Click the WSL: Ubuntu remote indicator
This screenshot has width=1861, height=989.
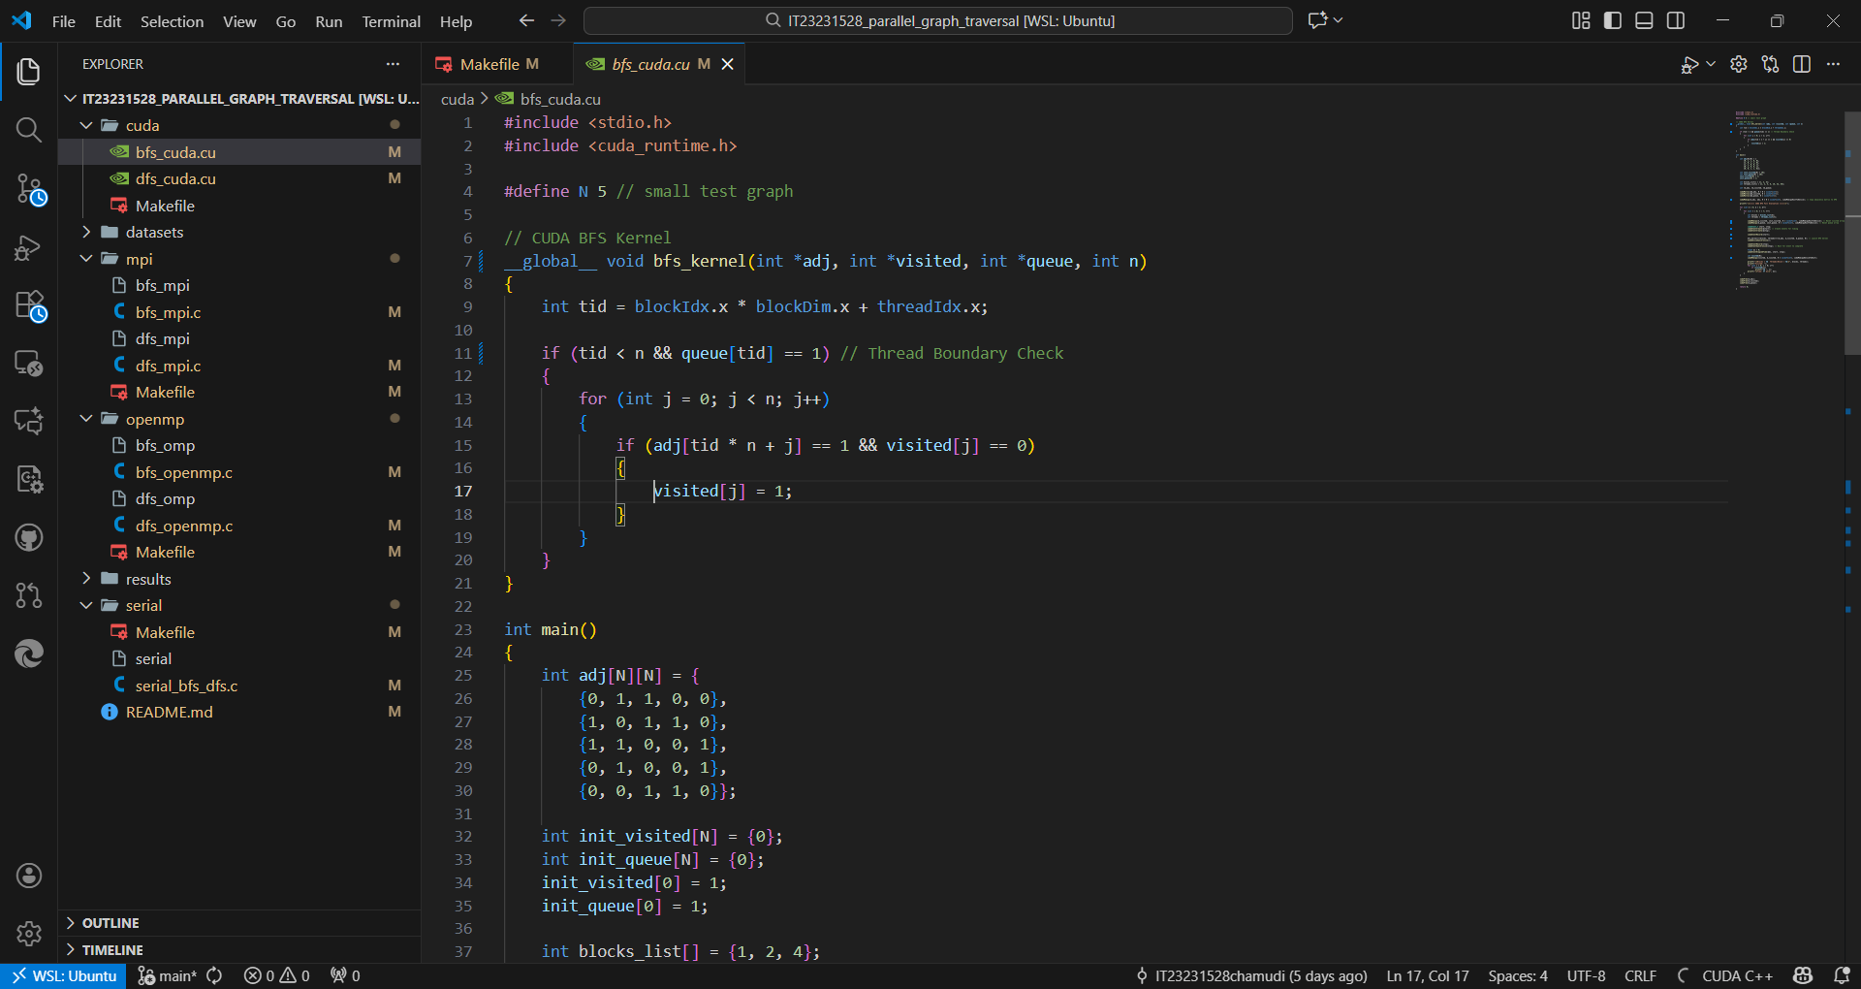64,975
